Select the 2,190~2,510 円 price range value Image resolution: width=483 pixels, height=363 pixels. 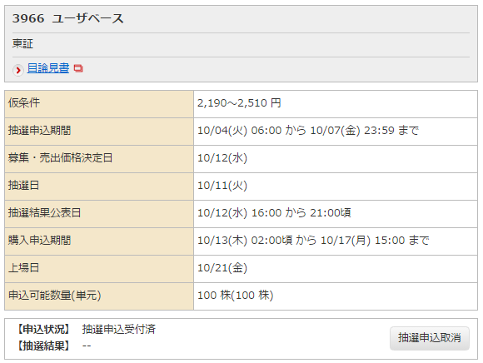click(x=239, y=103)
